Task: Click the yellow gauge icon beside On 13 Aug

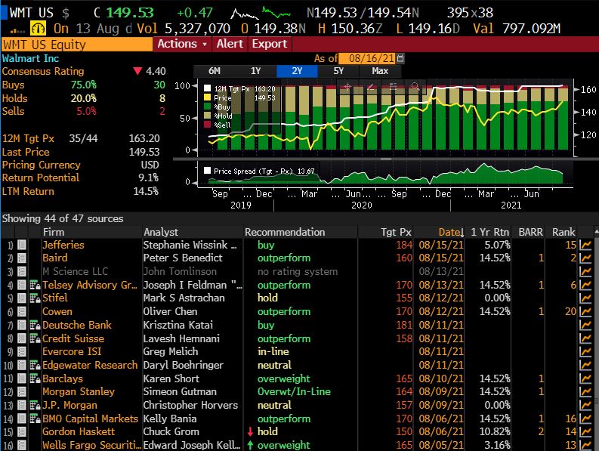Action: tap(39, 29)
